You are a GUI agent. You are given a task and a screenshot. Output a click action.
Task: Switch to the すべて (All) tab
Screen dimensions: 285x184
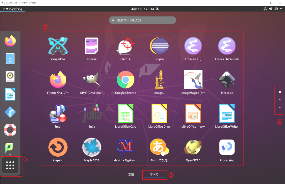tap(154, 174)
